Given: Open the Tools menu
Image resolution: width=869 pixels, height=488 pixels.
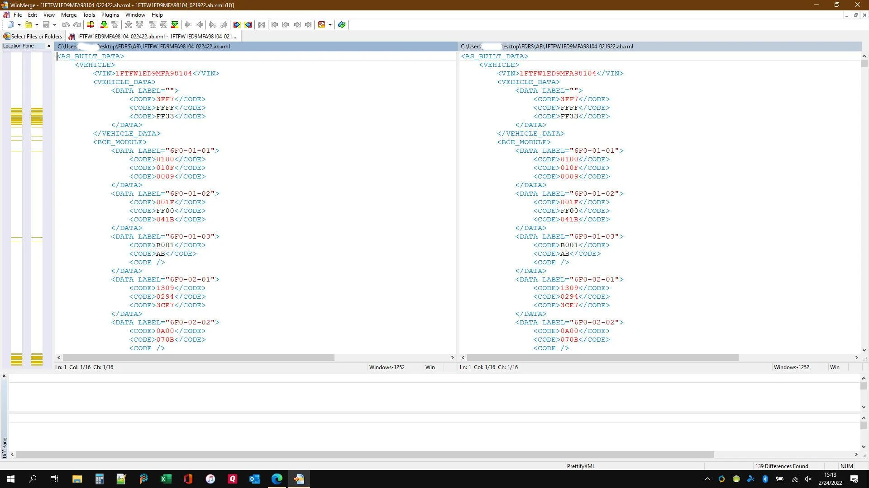Looking at the screenshot, I should 89,15.
